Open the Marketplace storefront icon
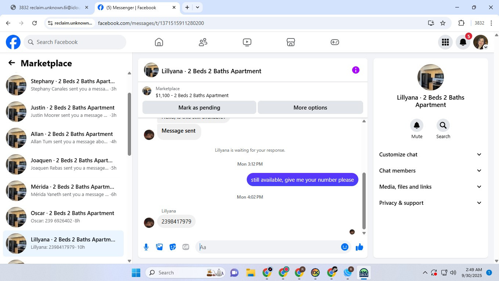499x281 pixels. click(x=291, y=42)
